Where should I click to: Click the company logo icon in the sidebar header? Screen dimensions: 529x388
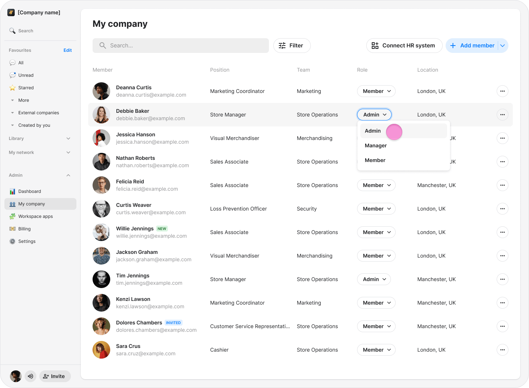(x=11, y=12)
